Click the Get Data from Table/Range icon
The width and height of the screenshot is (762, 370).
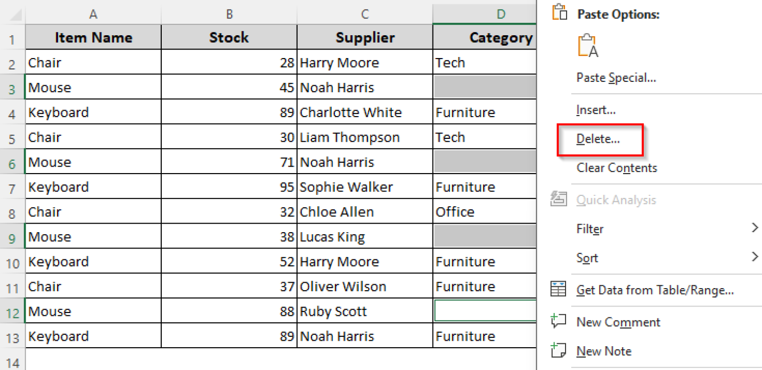pyautogui.click(x=559, y=290)
